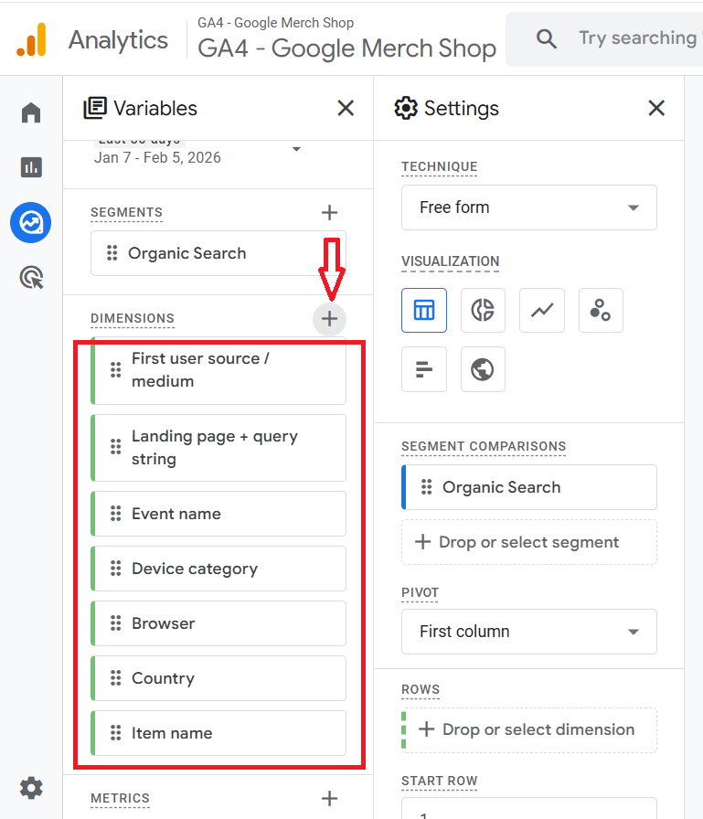The height and width of the screenshot is (819, 703).
Task: Click the Start Row input field
Action: (529, 808)
